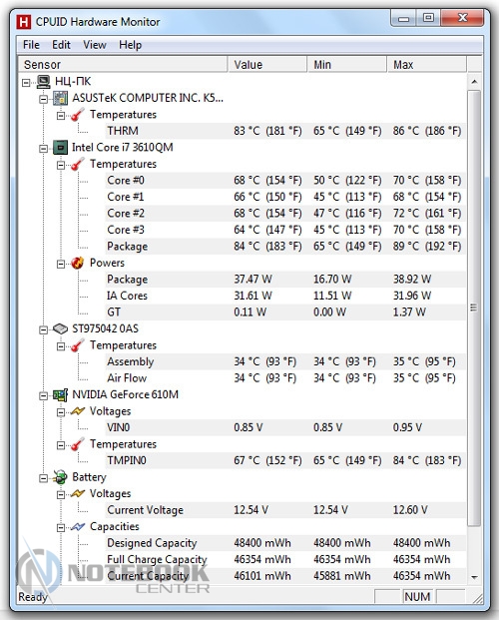This screenshot has width=499, height=620.
Task: Open the Help menu
Action: pos(130,45)
